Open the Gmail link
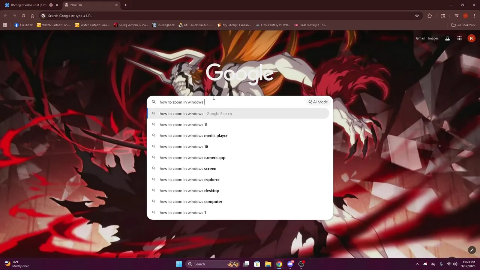Image resolution: width=480 pixels, height=270 pixels. (420, 38)
